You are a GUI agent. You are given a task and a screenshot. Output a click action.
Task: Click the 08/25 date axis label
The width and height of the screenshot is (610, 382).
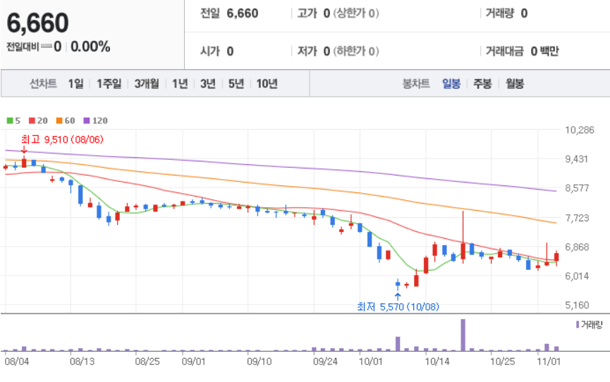[147, 362]
